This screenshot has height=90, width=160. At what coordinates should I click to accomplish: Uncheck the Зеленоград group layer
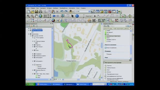[30, 34]
